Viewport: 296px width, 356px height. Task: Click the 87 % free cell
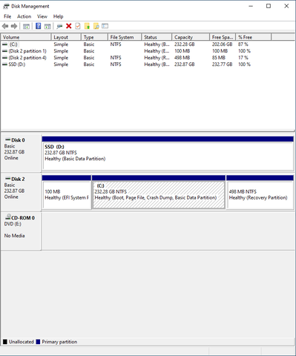[x=243, y=44]
